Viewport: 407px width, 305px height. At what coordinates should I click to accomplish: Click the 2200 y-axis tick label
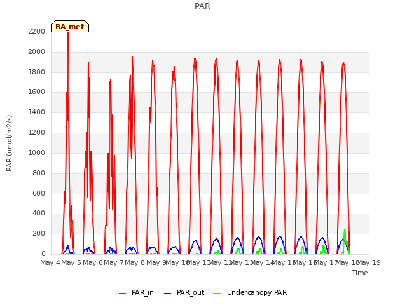pyautogui.click(x=37, y=31)
